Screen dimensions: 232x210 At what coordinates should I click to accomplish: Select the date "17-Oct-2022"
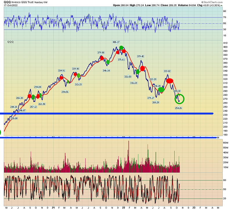11,5
